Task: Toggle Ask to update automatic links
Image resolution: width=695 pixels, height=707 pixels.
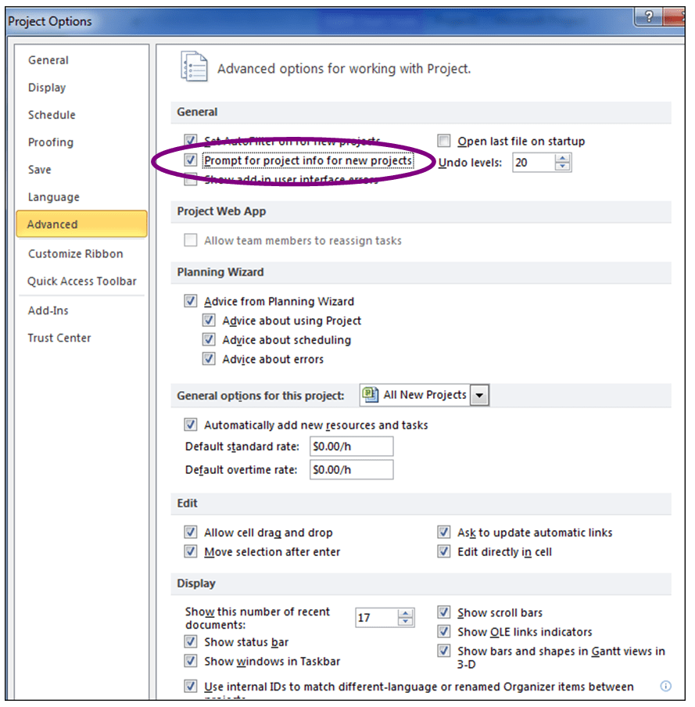Action: point(444,532)
